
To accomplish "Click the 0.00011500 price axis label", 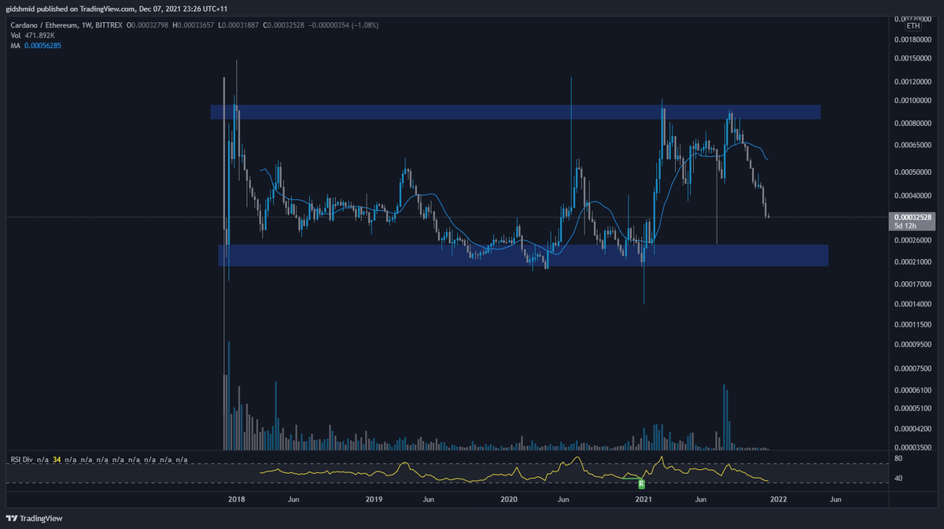I will [x=913, y=324].
